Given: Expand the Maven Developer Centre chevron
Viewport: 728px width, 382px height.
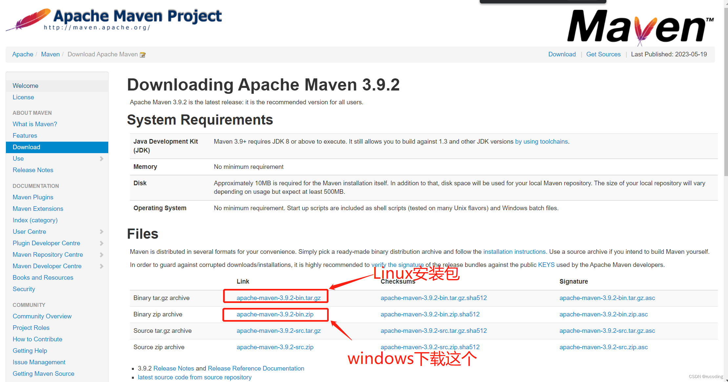Looking at the screenshot, I should (x=101, y=266).
